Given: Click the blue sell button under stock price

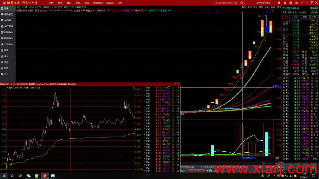Looking at the screenshot, I should pos(296,17).
